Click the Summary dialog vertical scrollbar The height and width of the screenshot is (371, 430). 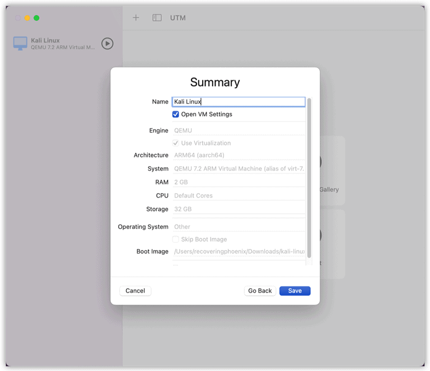[309, 178]
